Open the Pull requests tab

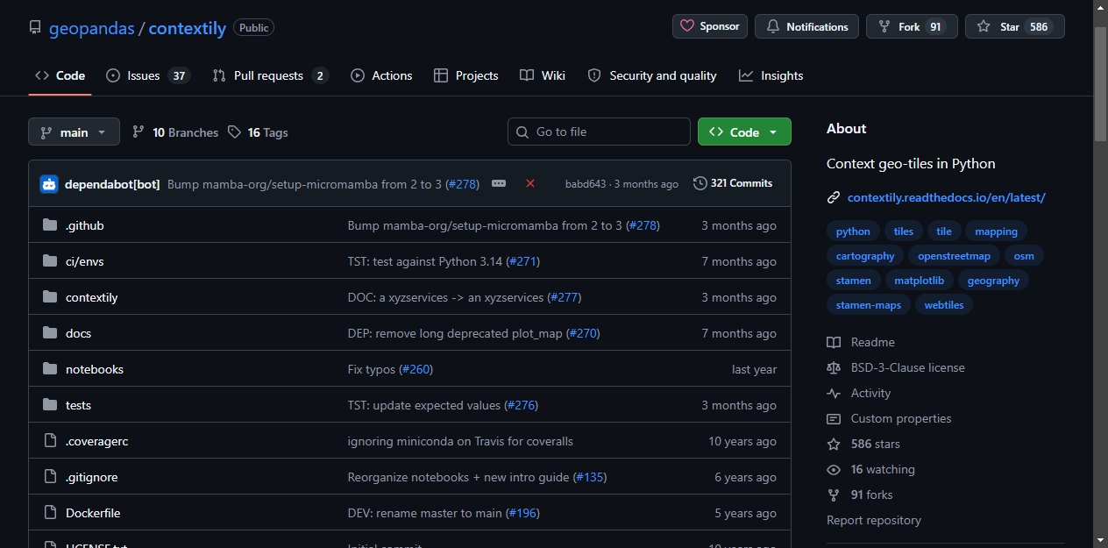click(x=270, y=75)
